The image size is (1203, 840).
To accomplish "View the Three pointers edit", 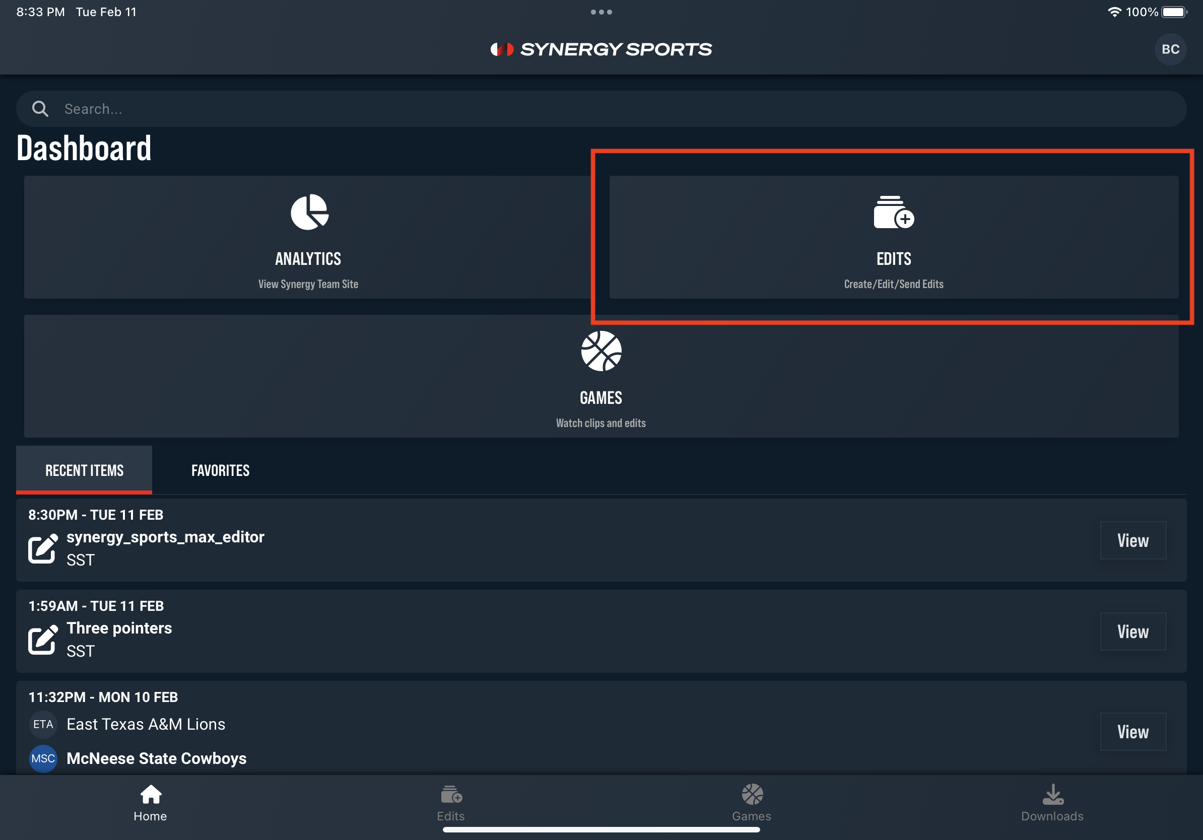I will coord(1133,631).
